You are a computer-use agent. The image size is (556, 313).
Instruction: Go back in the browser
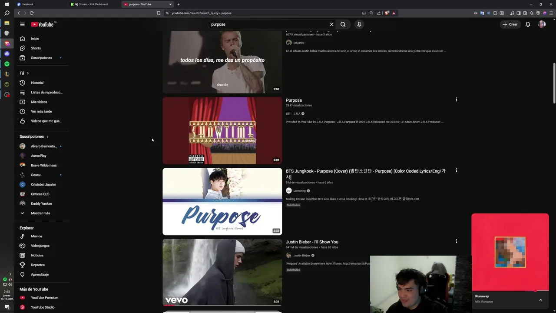[x=19, y=13]
